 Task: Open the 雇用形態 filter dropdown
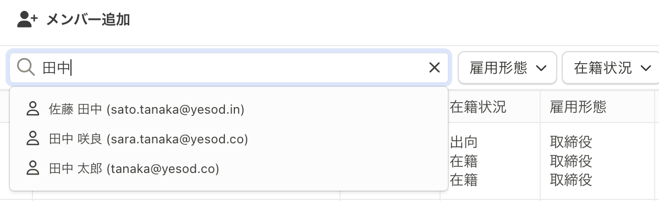pos(507,68)
